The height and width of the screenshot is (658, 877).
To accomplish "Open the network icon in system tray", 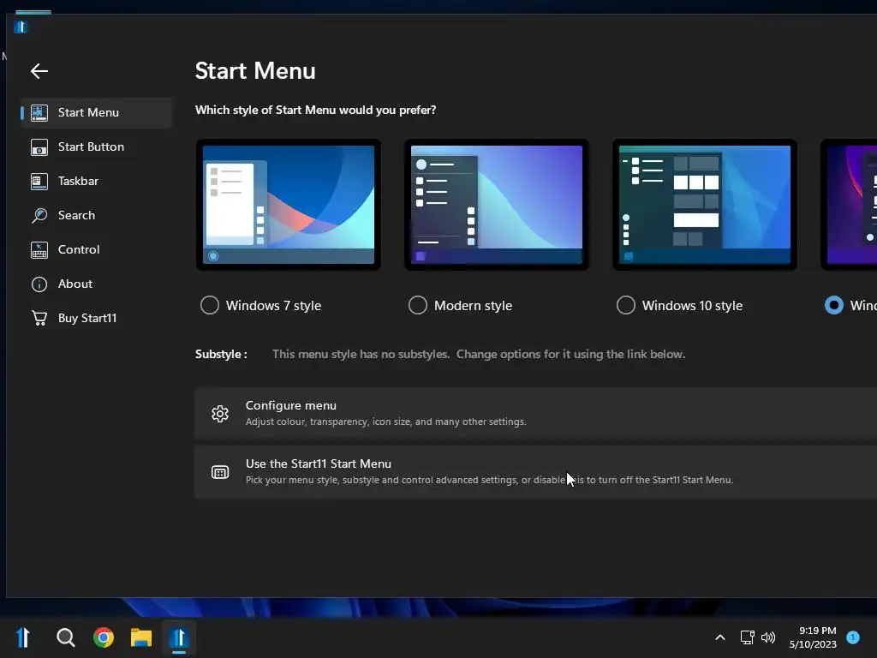I will [747, 637].
